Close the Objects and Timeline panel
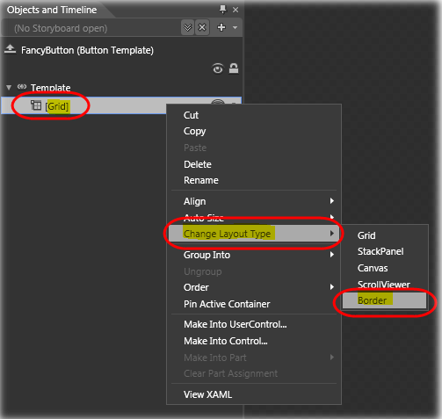Viewport: 442px width, 419px height. 235,10
